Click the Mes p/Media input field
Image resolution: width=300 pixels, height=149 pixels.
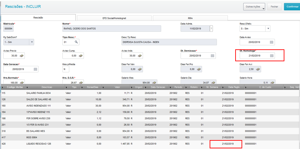(66, 69)
